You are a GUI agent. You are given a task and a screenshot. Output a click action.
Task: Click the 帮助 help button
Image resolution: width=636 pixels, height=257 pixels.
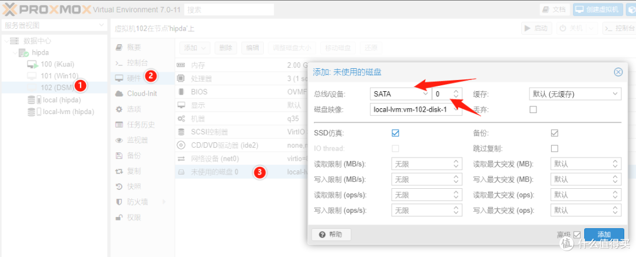(x=331, y=234)
